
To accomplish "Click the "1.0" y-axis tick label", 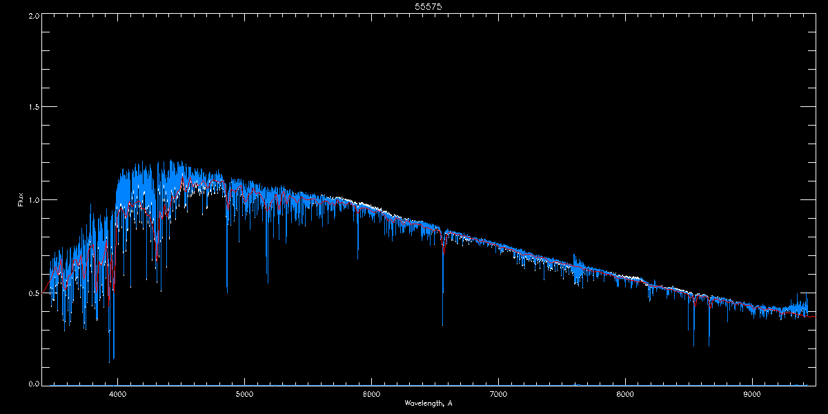I will tap(33, 199).
